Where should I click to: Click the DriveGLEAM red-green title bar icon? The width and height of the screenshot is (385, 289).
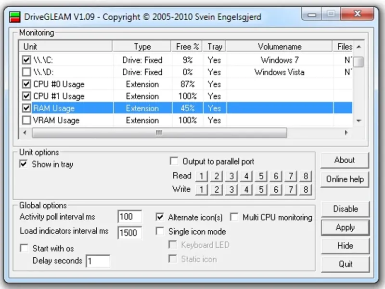click(x=15, y=17)
